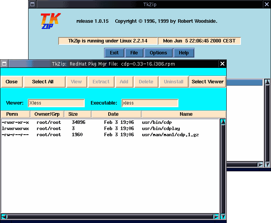
Task: Select the usr/bin/cdp file row
Action: pos(110,122)
